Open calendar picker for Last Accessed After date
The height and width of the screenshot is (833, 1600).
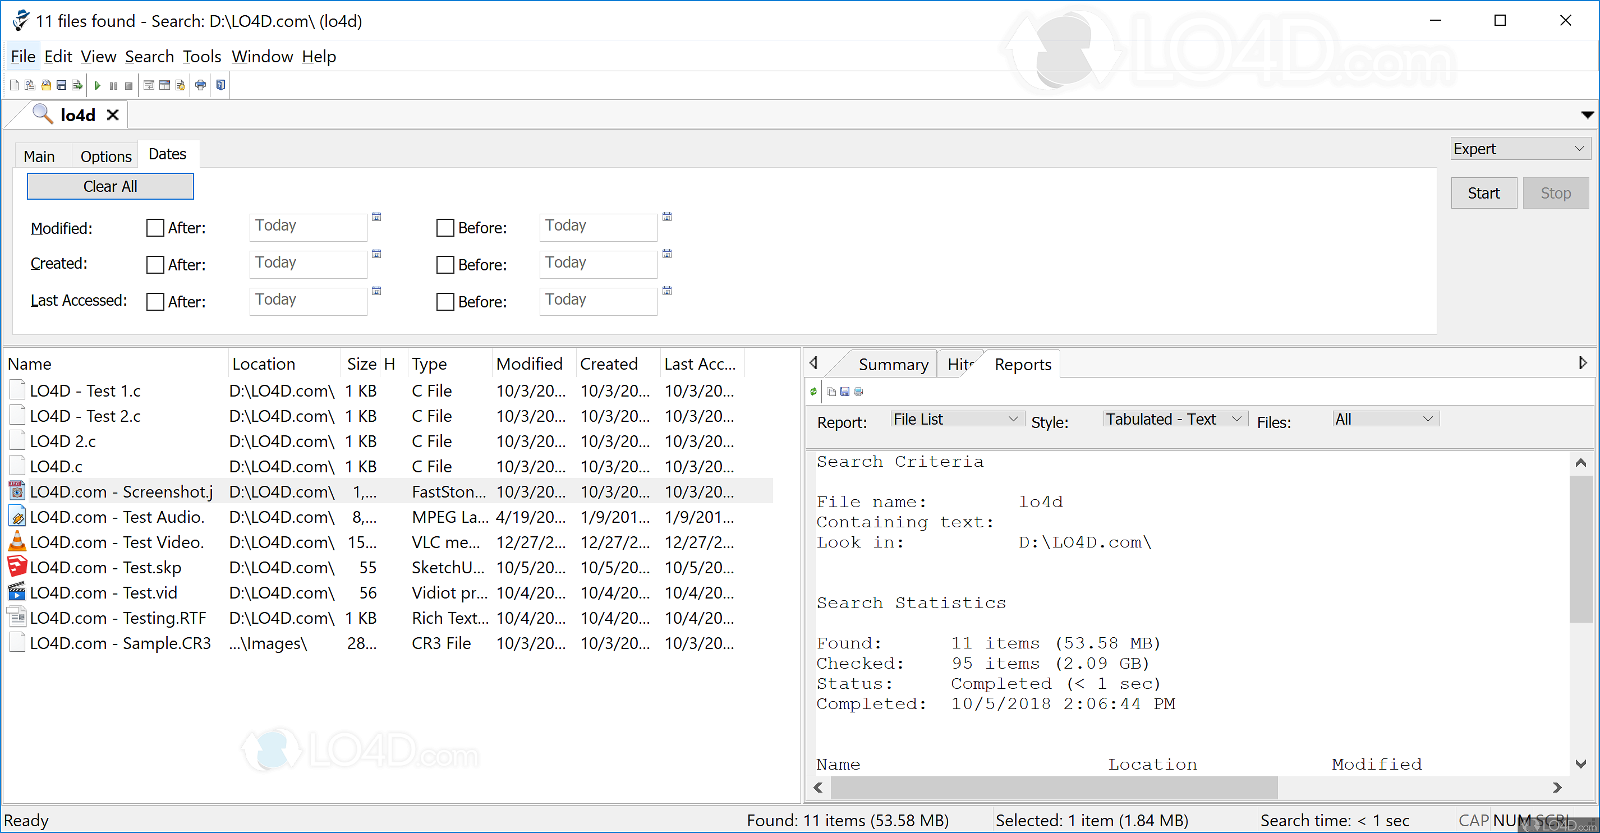(x=376, y=291)
